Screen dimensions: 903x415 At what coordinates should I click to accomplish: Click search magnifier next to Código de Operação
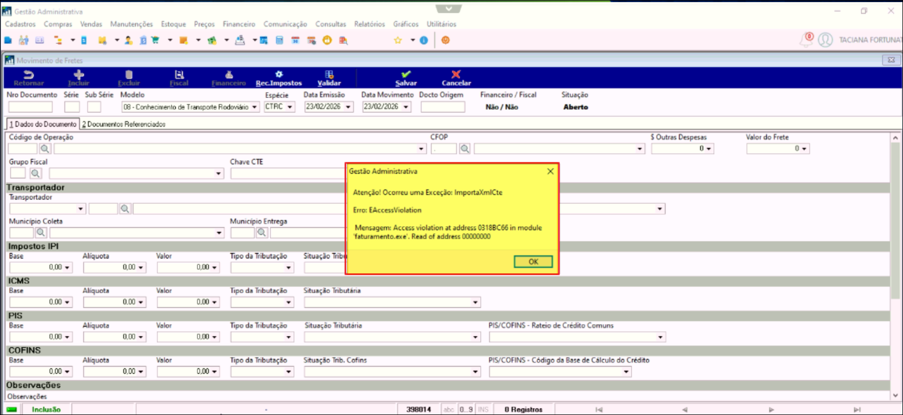point(45,149)
